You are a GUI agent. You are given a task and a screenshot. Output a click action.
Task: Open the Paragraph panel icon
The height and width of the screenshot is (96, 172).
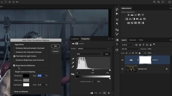click(117, 24)
